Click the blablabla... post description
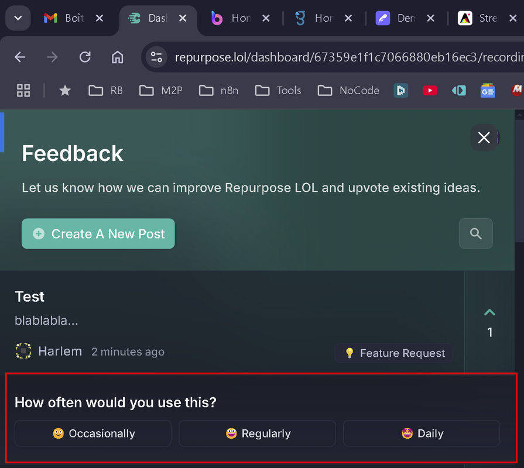 (46, 321)
